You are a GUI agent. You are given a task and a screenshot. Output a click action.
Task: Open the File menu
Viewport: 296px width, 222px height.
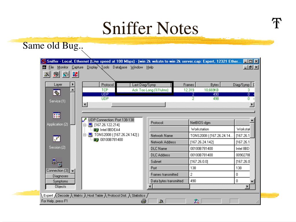[51, 67]
